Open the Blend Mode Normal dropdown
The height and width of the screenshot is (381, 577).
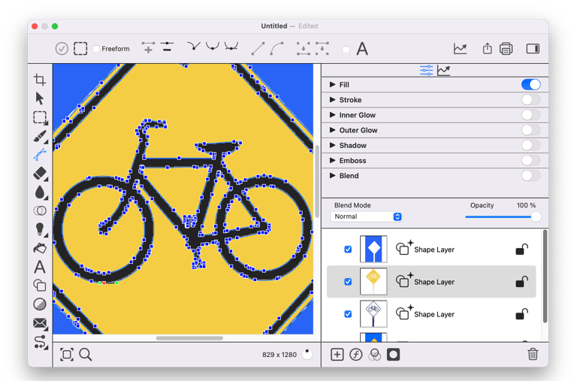[367, 216]
